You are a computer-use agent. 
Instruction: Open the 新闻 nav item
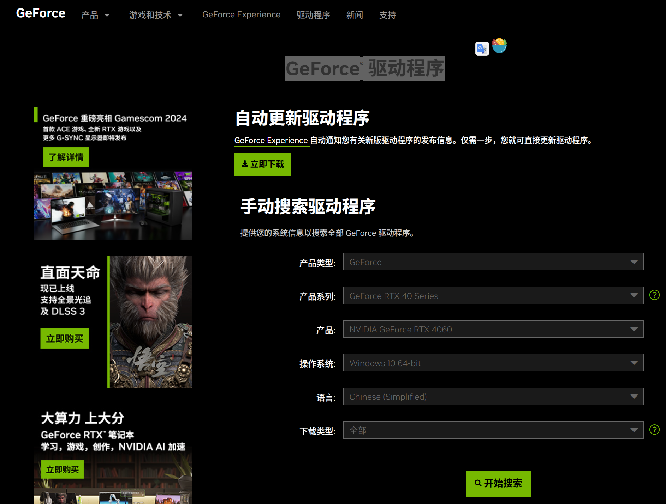pyautogui.click(x=355, y=15)
